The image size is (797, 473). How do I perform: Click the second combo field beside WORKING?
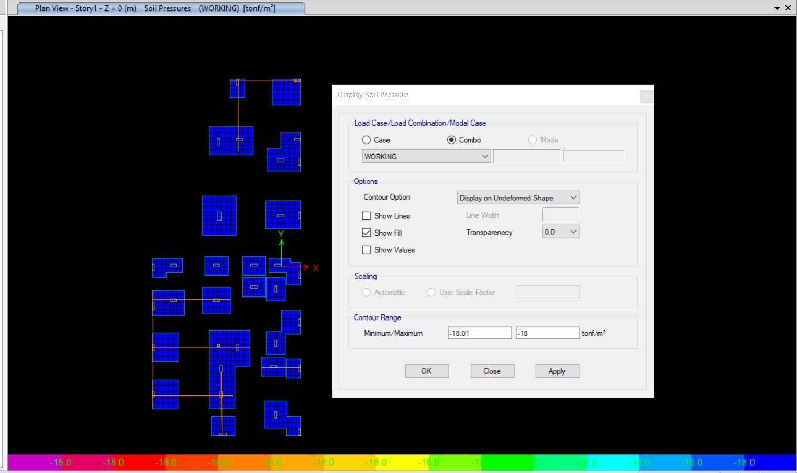526,157
